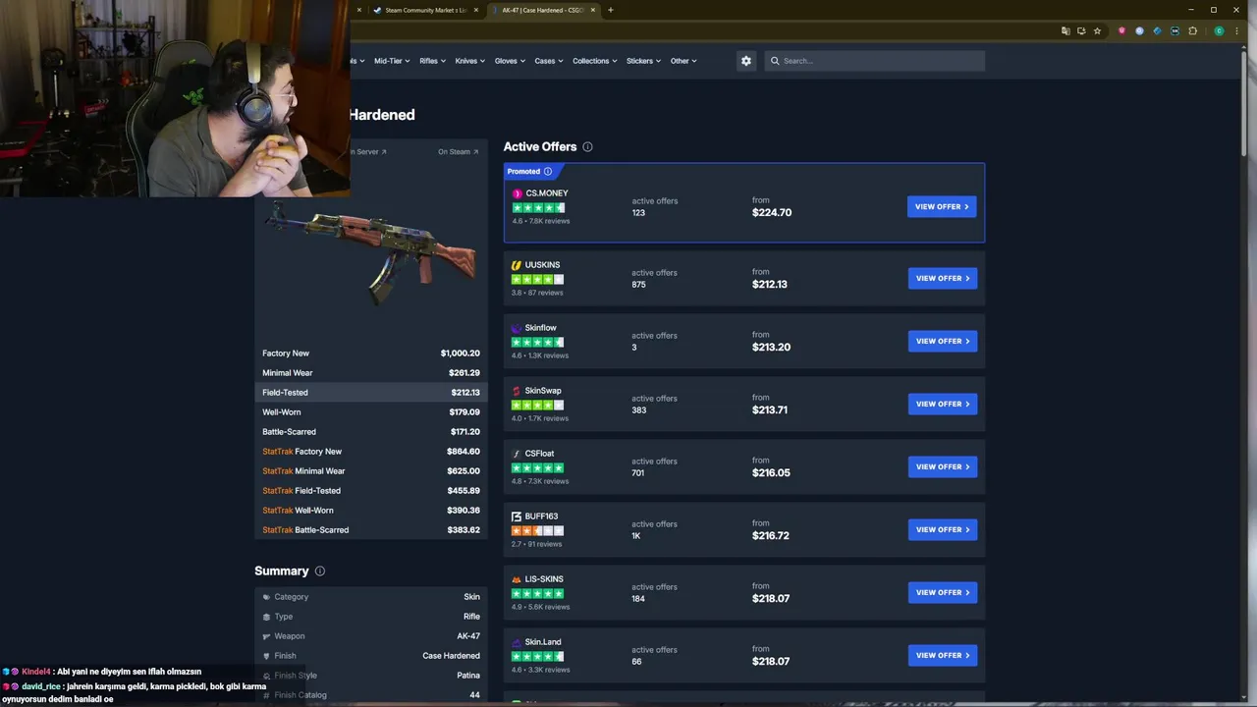
Task: Open a new browser tab
Action: [x=611, y=10]
